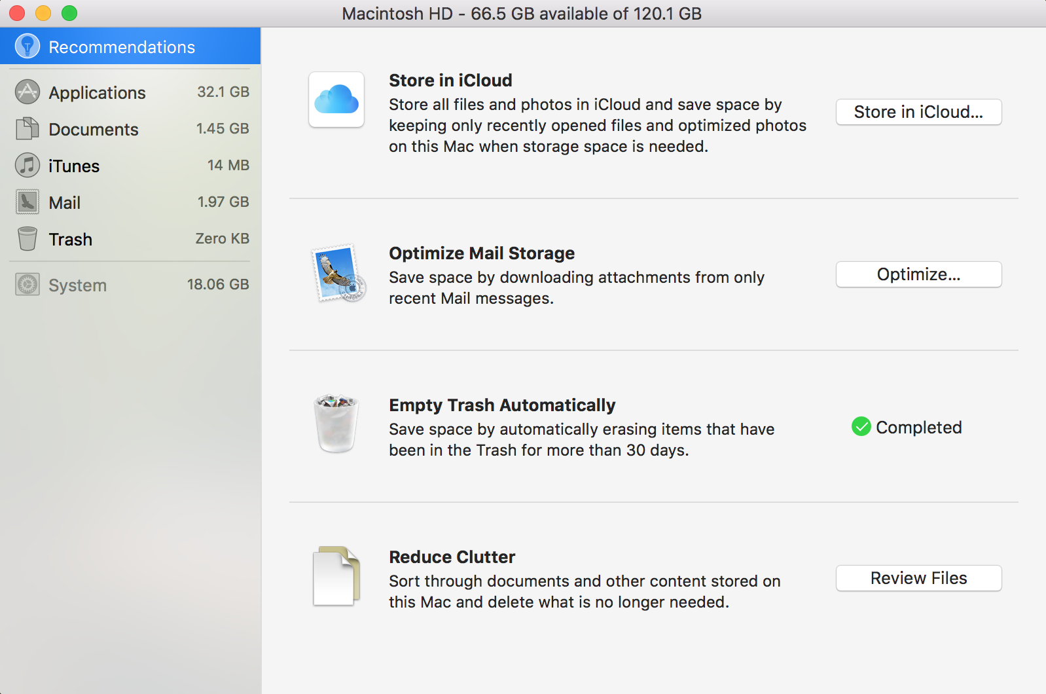Click the iTunes music note icon

[27, 165]
